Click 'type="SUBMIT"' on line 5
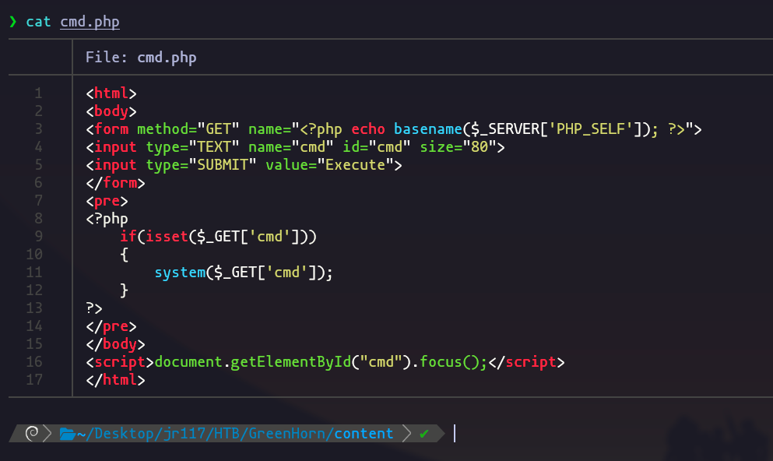 pyautogui.click(x=201, y=164)
